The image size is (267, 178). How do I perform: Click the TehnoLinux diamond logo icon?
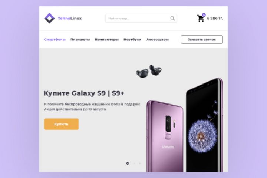pyautogui.click(x=49, y=18)
